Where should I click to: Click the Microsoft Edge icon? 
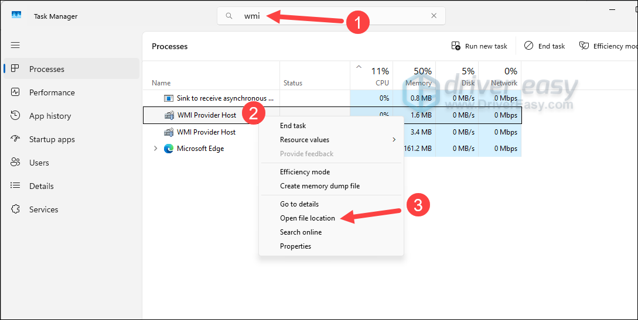[169, 149]
